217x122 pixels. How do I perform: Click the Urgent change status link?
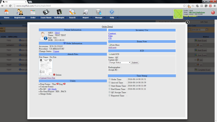(x=56, y=51)
